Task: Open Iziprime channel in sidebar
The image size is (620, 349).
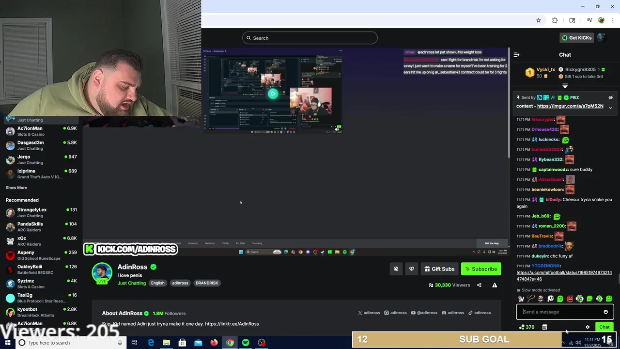Action: [x=41, y=174]
